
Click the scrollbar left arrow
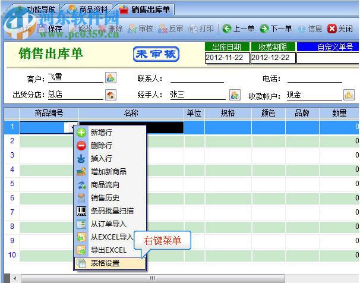click(15, 278)
